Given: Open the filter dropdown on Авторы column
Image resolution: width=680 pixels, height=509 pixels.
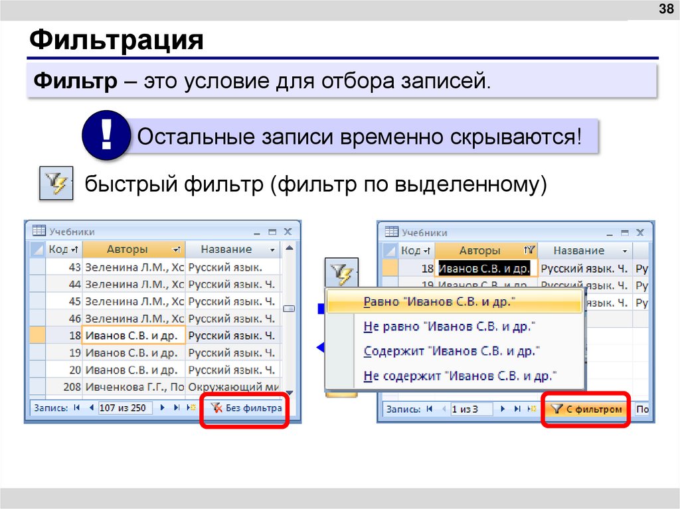Looking at the screenshot, I should point(177,249).
